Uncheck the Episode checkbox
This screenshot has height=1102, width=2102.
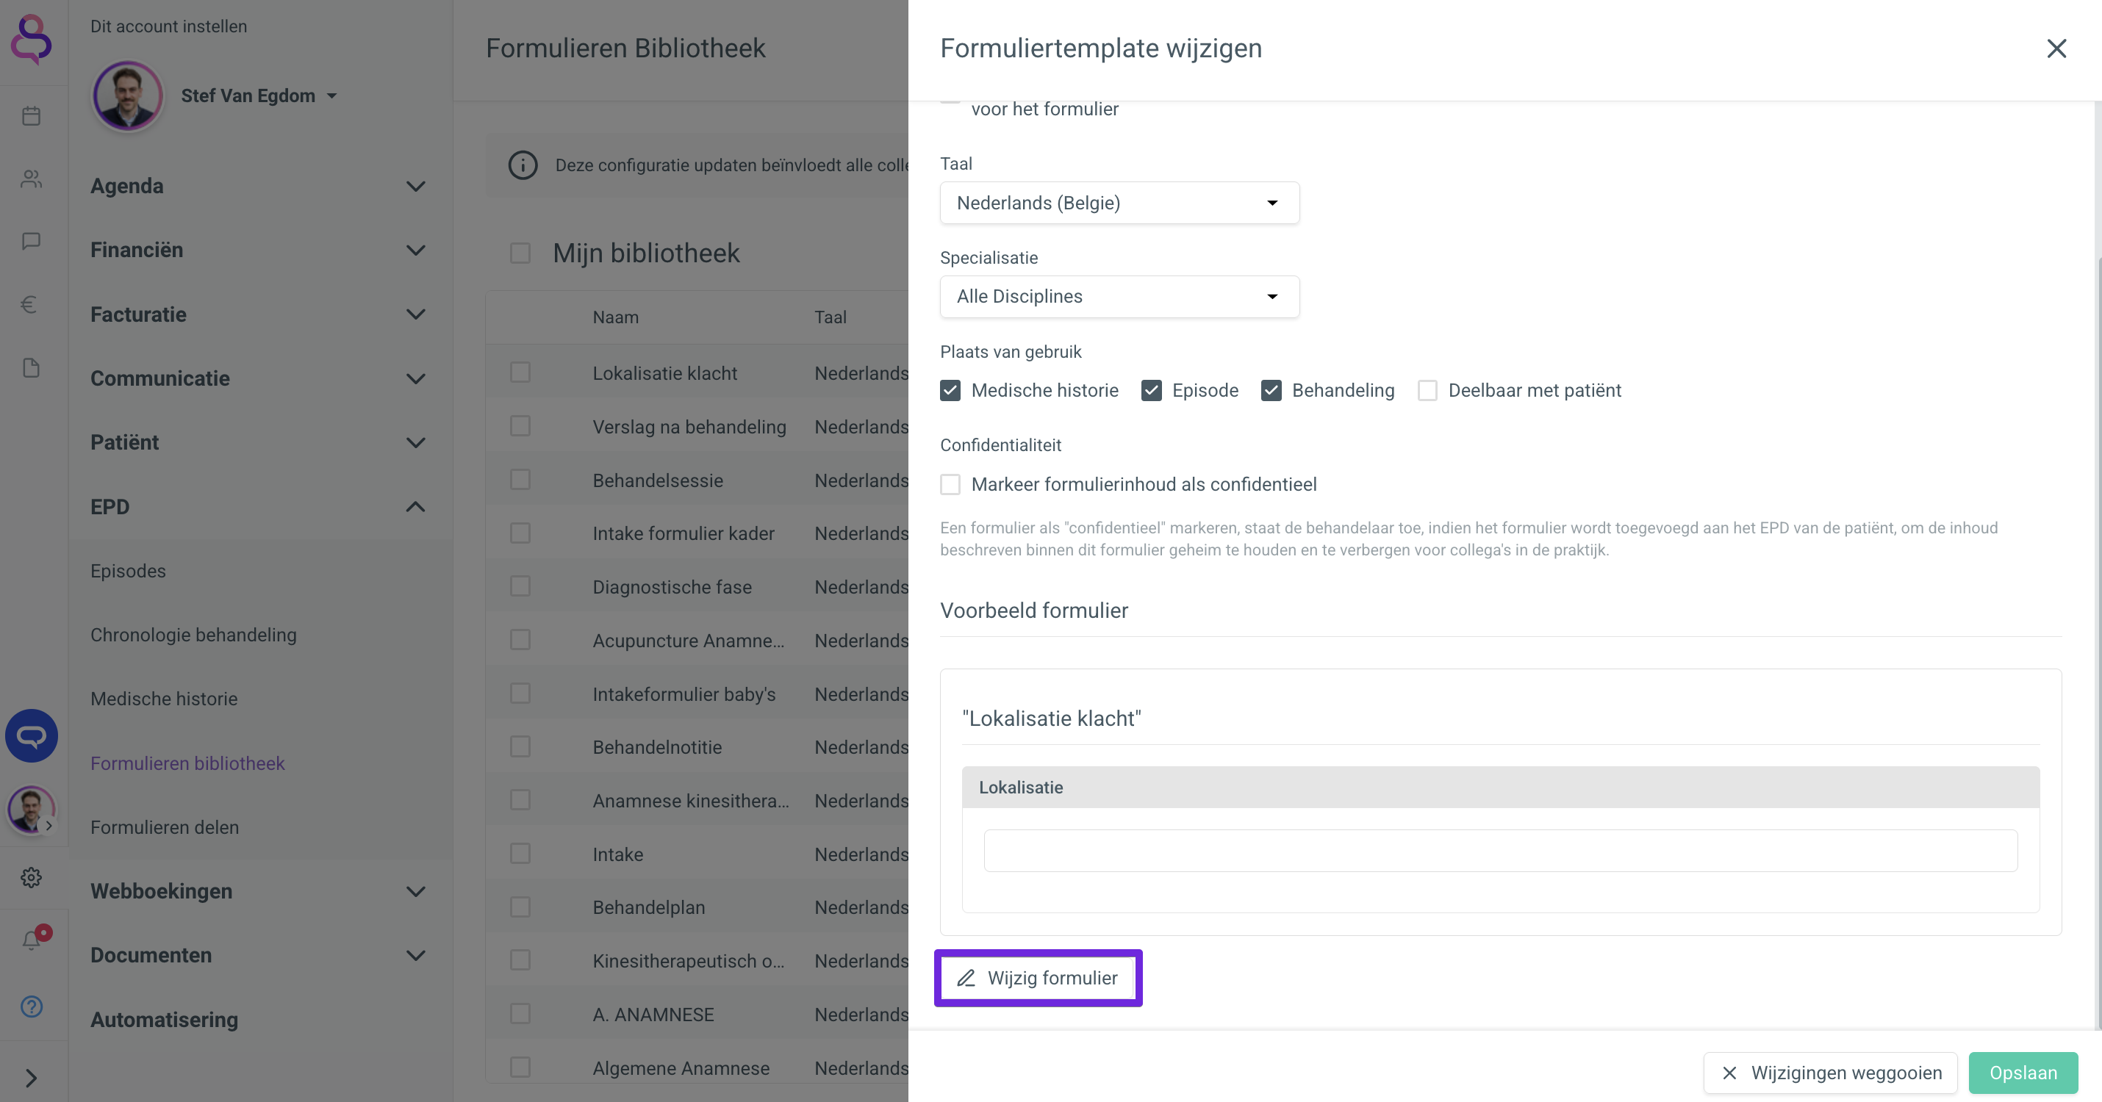pyautogui.click(x=1152, y=391)
